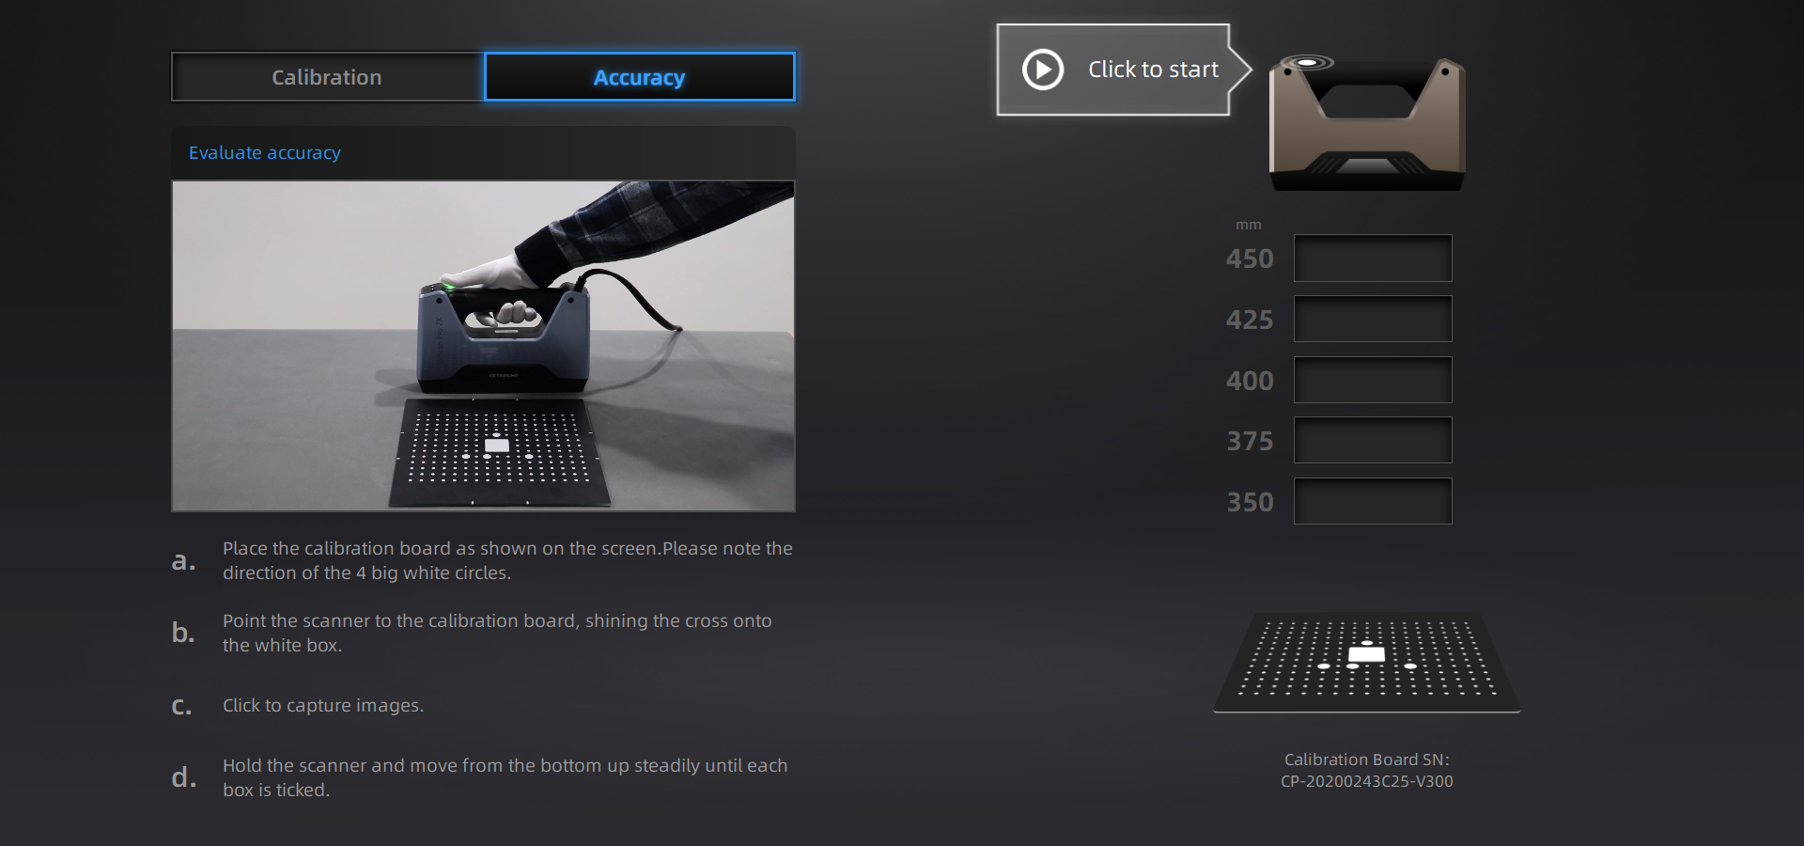Click the 450 mm progress box

pyautogui.click(x=1373, y=258)
